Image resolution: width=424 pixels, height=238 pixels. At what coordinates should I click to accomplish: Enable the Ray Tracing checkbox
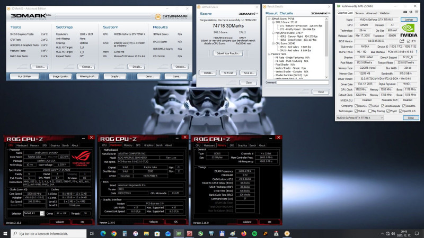(369, 111)
